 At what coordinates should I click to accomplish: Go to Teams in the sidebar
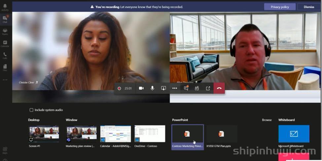tap(5, 31)
